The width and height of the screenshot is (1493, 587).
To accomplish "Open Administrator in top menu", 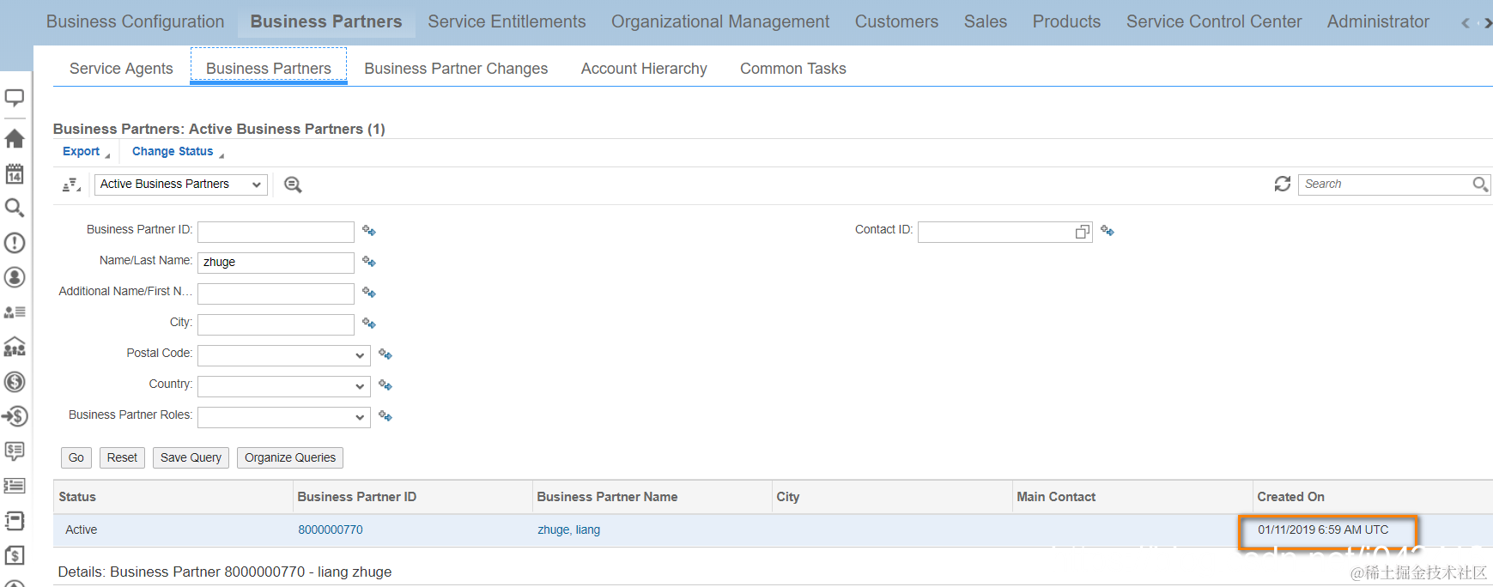I will coord(1378,21).
